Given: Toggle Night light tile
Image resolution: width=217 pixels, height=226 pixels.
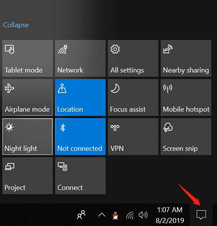Looking at the screenshot, I should click(x=28, y=137).
